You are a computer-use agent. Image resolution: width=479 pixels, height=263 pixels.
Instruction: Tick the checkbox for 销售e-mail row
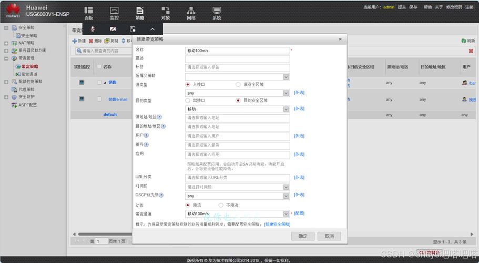point(99,99)
